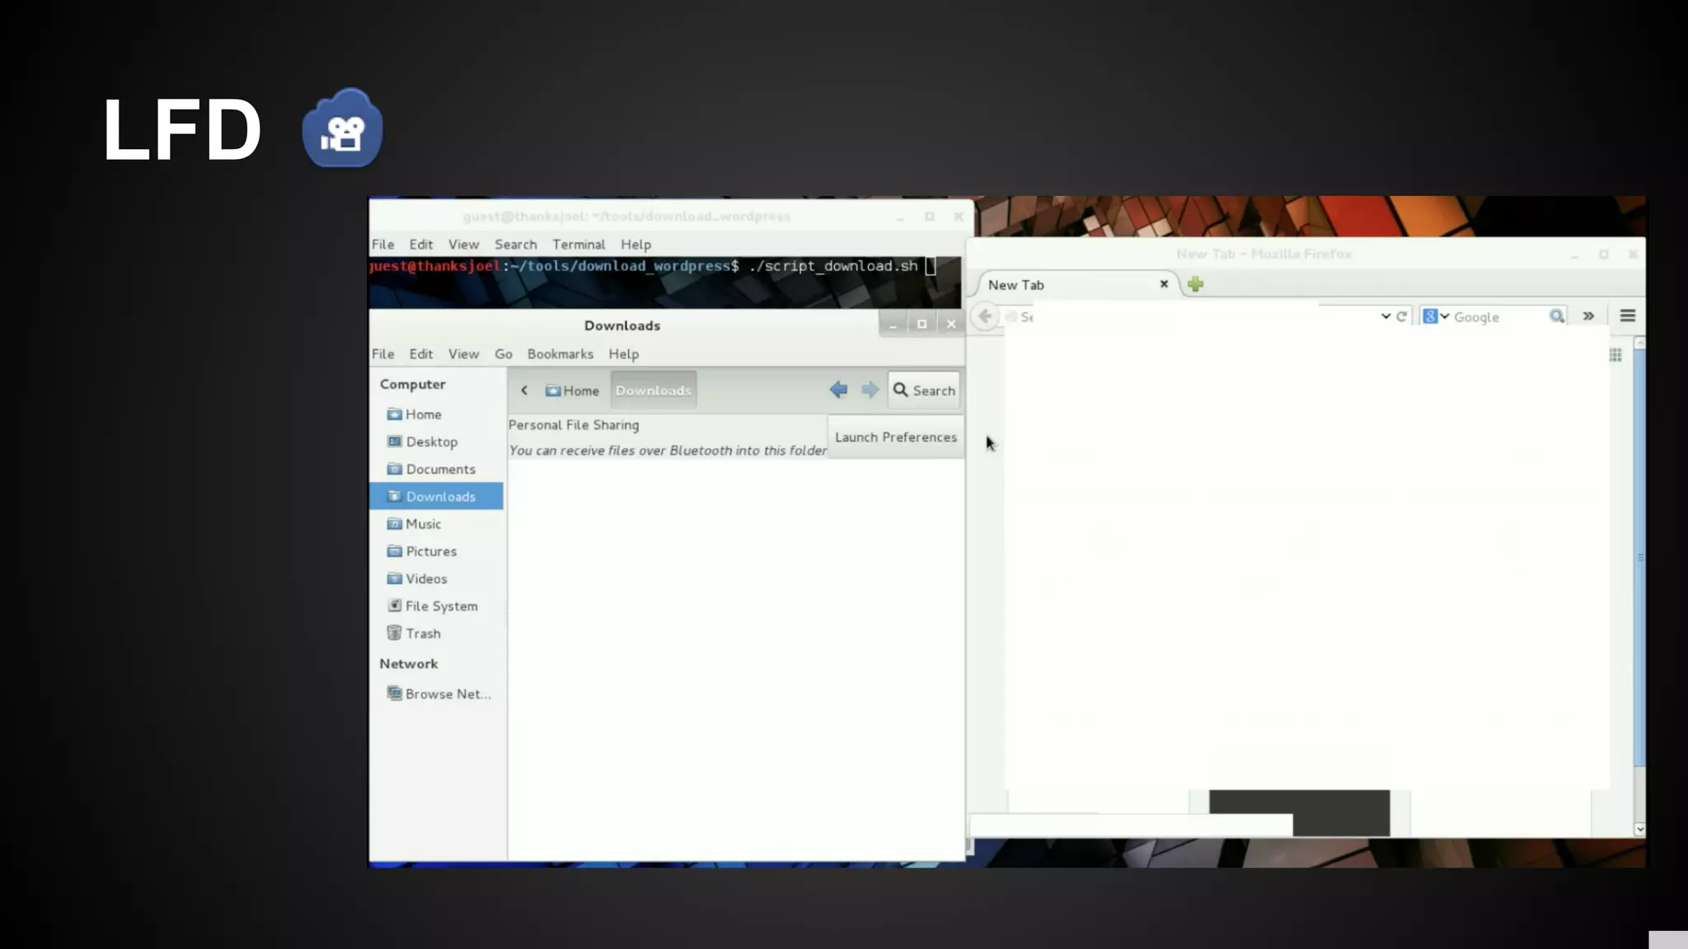This screenshot has width=1688, height=949.
Task: Click the green new tab plus icon
Action: [1195, 284]
